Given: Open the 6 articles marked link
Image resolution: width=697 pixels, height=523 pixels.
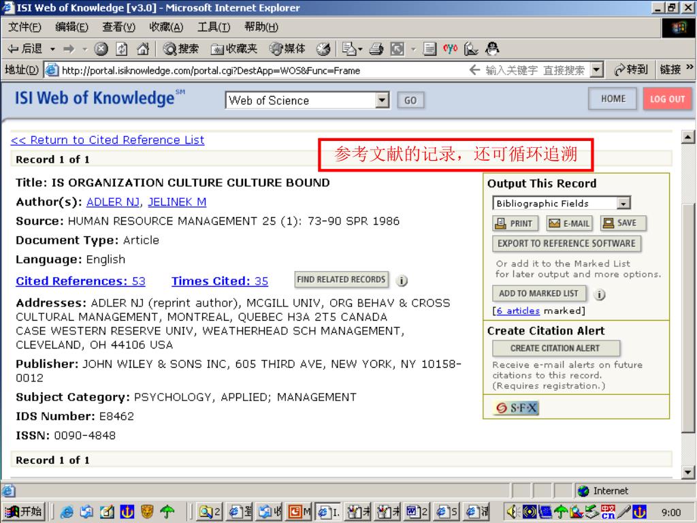Looking at the screenshot, I should pyautogui.click(x=518, y=311).
